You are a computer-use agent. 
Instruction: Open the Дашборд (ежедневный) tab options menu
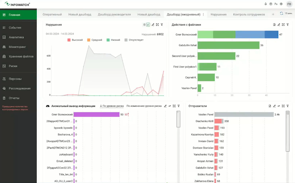pyautogui.click(x=203, y=15)
